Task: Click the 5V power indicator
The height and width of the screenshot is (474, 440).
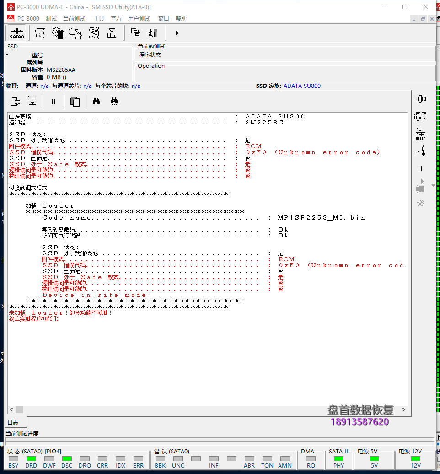Action: click(x=375, y=458)
